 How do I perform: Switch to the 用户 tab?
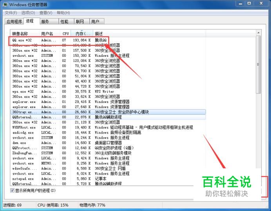click(x=97, y=22)
